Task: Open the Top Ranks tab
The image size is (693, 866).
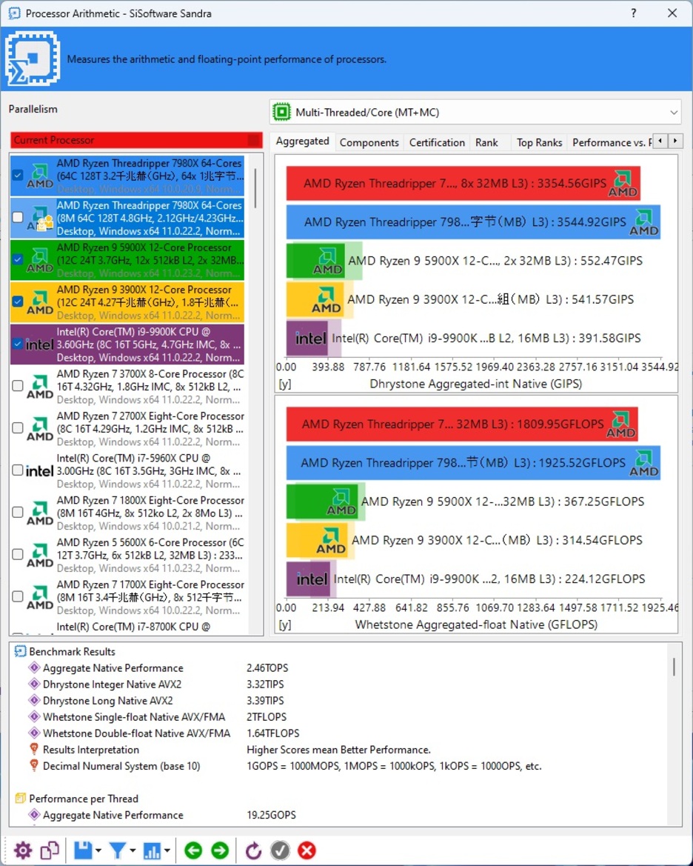Action: (539, 142)
